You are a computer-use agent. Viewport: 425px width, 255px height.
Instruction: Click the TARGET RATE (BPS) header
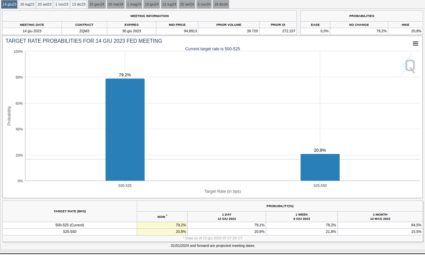70,211
